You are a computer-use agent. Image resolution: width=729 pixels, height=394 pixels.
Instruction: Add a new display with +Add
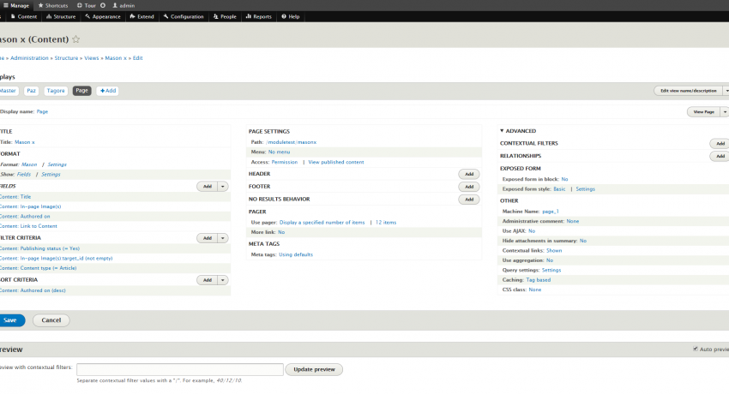tap(108, 91)
